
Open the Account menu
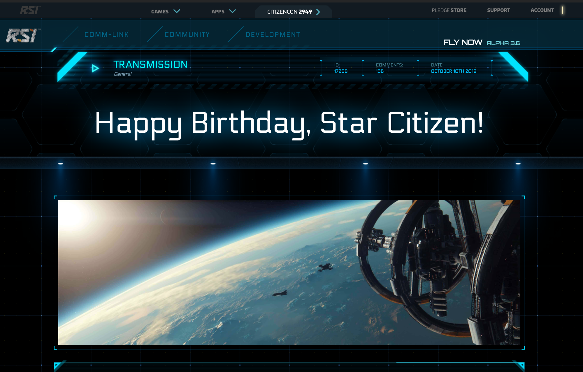pos(542,10)
